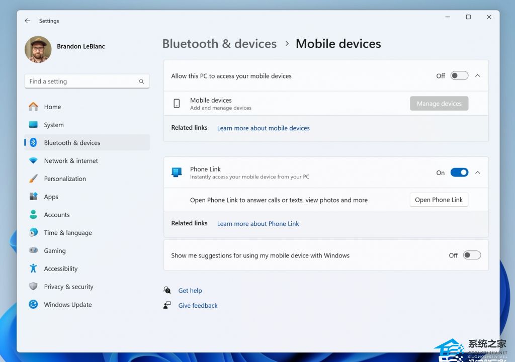Click the System monitor icon
This screenshot has height=362, width=515.
[33, 125]
